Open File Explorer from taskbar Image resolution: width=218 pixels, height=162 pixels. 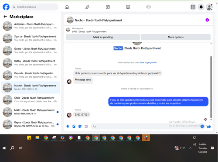click(x=37, y=138)
